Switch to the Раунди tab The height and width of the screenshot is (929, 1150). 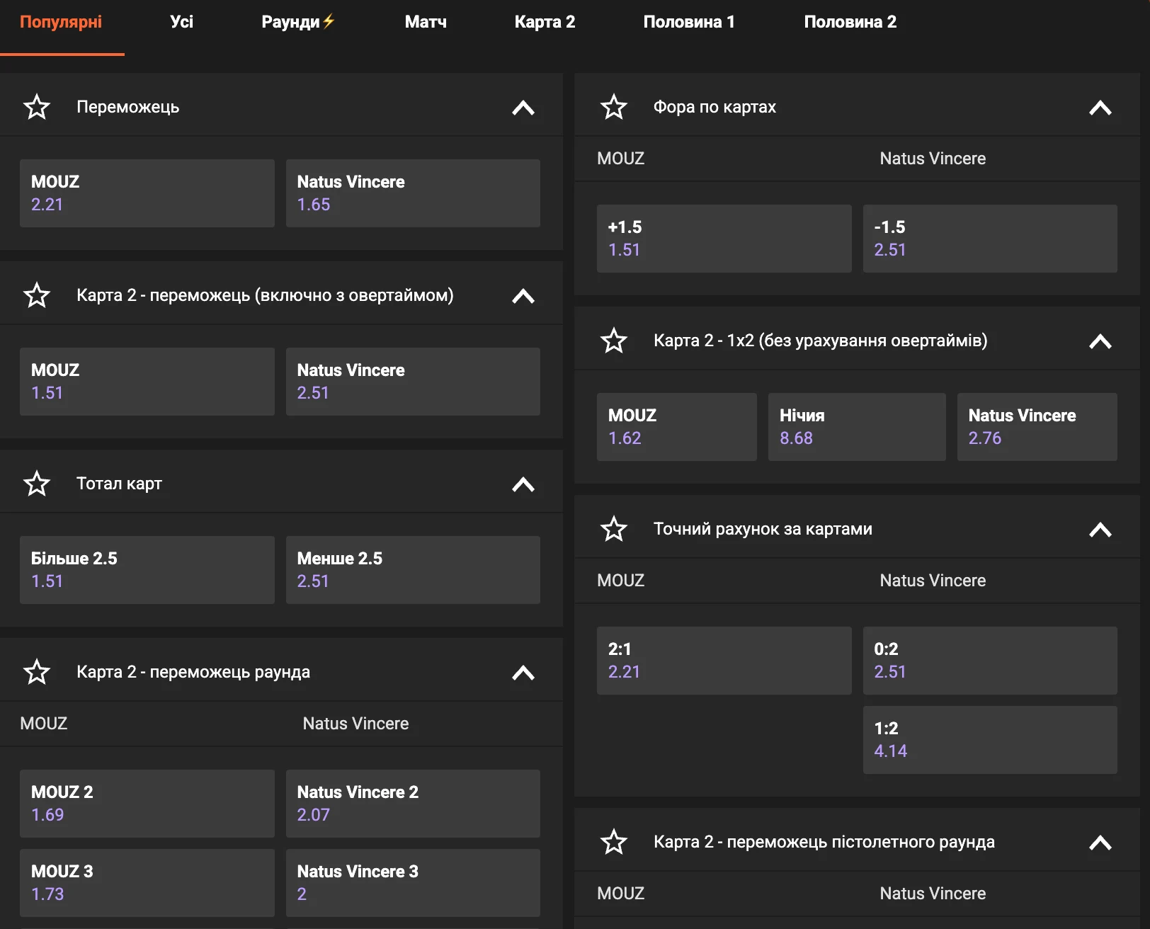click(297, 22)
